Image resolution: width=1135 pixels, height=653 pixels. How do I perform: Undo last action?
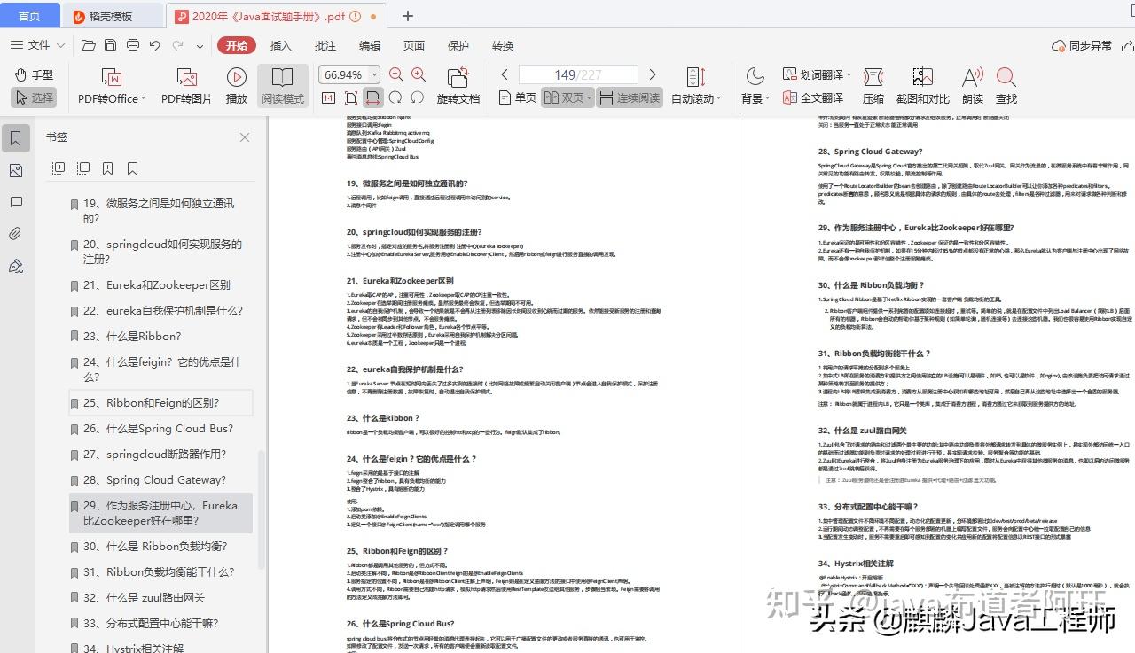tap(155, 45)
